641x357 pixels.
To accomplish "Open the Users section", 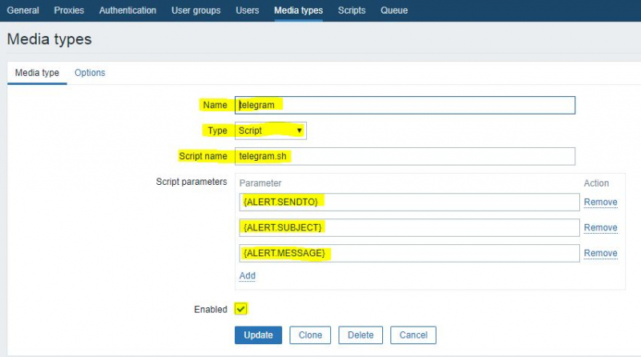I will pos(247,10).
